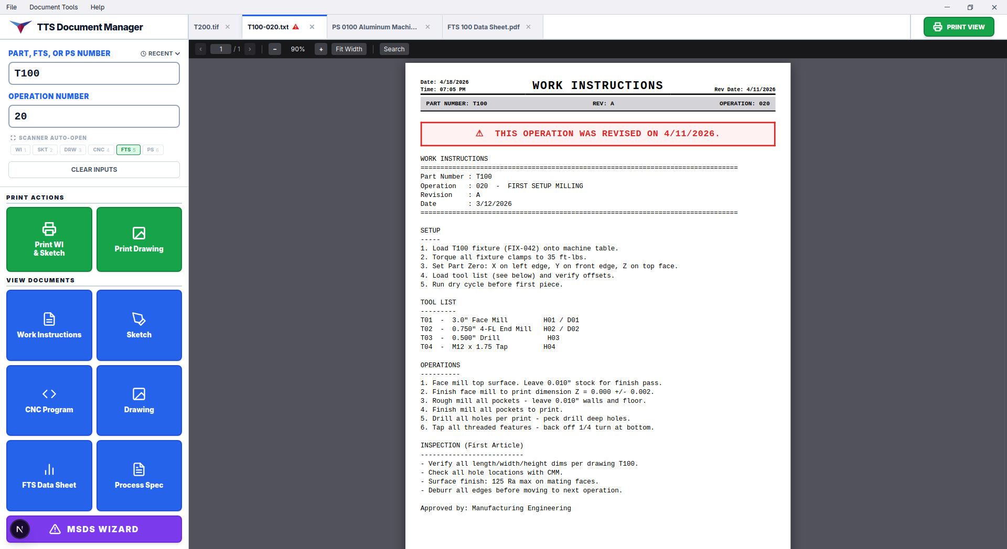Image resolution: width=1007 pixels, height=549 pixels.
Task: Open the RECENT dropdown
Action: 159,53
